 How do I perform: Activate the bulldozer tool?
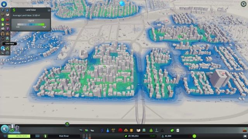pos(245,131)
